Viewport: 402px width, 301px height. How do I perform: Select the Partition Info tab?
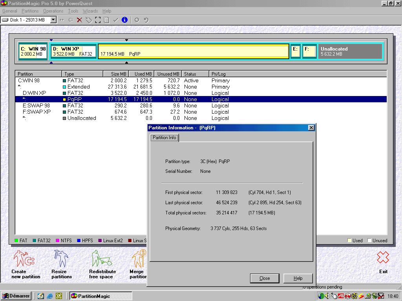click(x=164, y=138)
